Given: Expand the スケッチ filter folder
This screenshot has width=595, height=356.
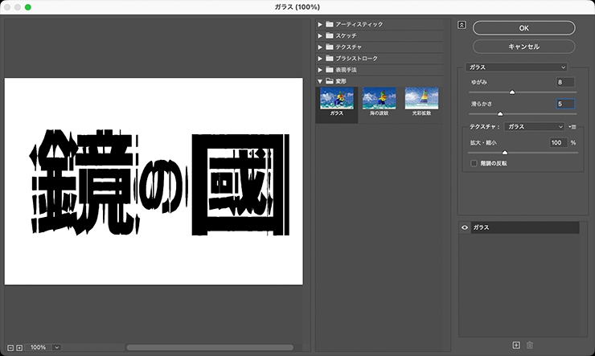Looking at the screenshot, I should pos(320,36).
